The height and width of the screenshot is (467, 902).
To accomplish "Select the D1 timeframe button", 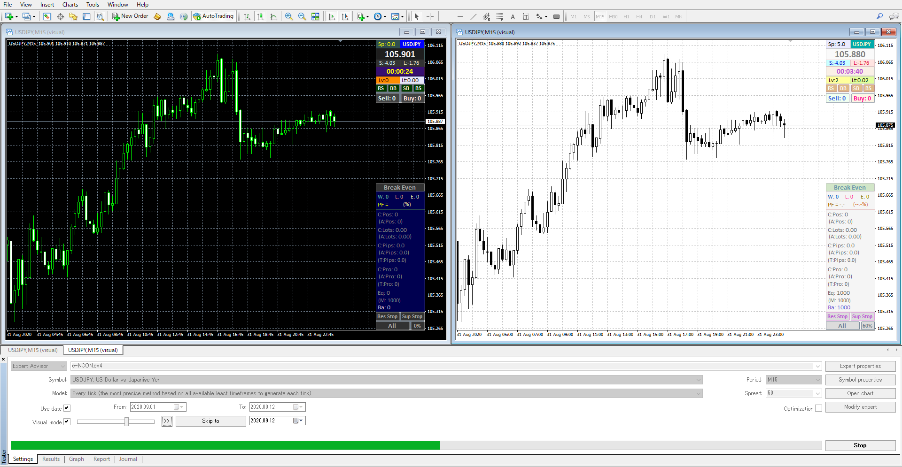I will [x=653, y=16].
